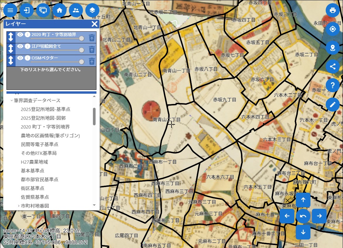Screen dimensions: 343x248
Task: Toggle visibility of 江戸切絵図全て layer
Action: 20,46
